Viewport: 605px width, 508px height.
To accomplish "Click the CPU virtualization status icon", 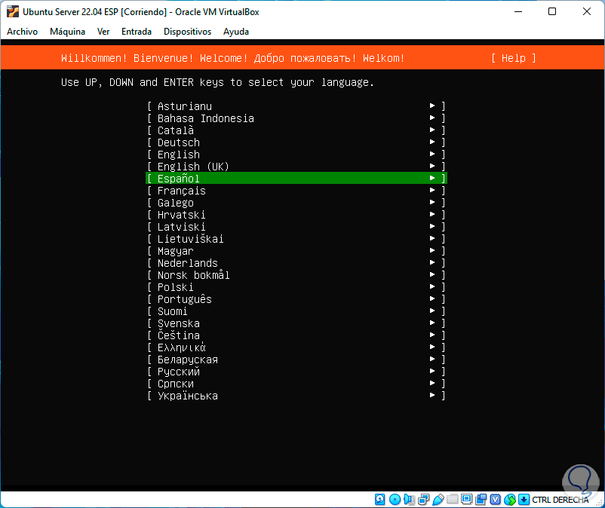I will point(495,500).
